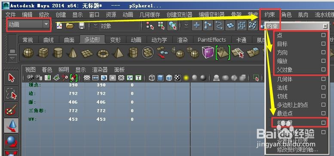The height and width of the screenshot is (156, 334).
Task: Pick the Select tool arrow in toolbox
Action: 11,78
